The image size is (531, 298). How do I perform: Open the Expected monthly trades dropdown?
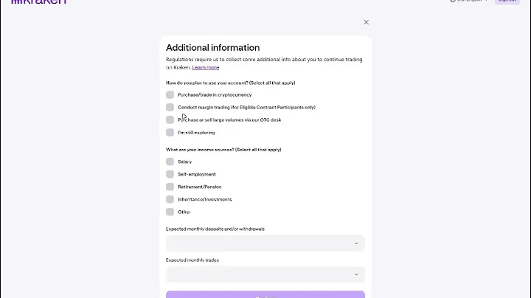265,274
